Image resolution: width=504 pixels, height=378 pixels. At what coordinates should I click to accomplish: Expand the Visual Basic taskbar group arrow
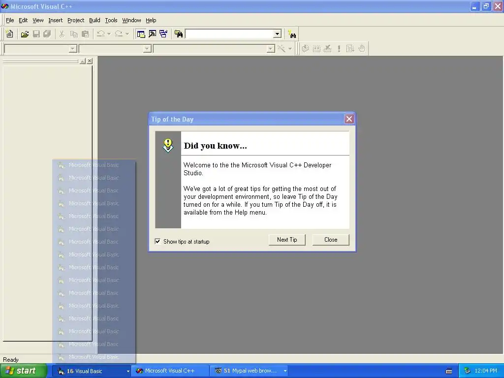tap(128, 371)
